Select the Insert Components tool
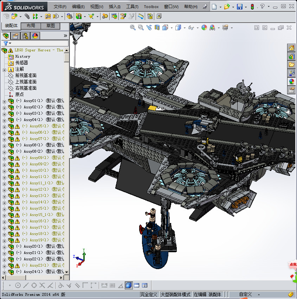The width and height of the screenshot is (297, 299). coord(14,17)
